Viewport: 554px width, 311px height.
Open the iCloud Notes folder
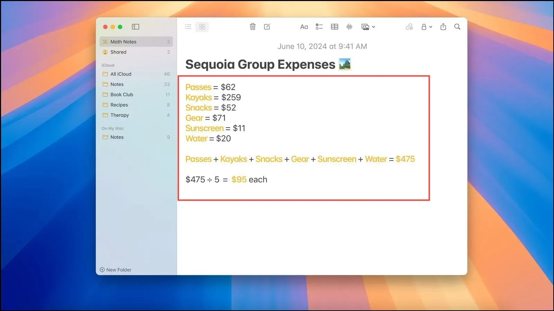click(x=136, y=84)
